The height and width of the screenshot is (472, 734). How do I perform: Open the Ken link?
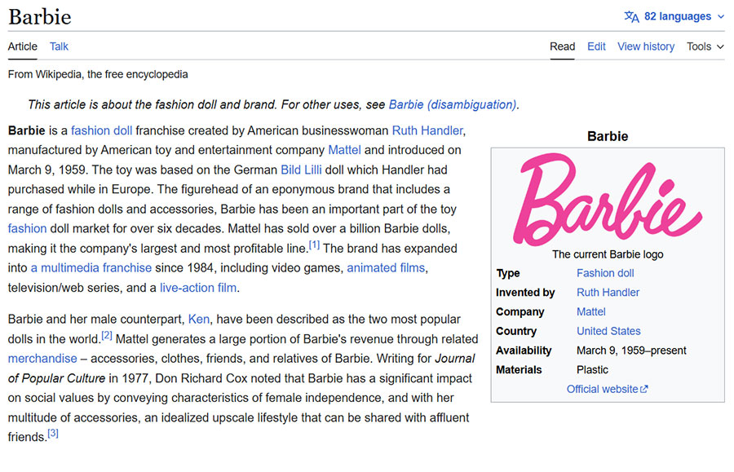coord(199,319)
